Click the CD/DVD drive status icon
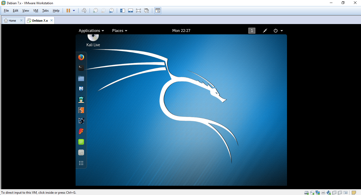361x195 pixels. [312, 193]
